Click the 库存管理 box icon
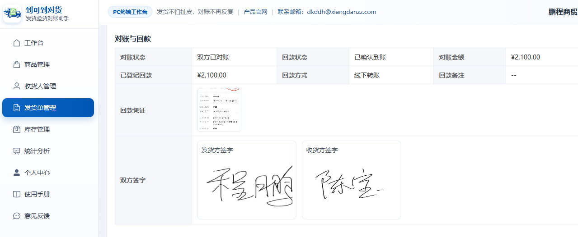The image size is (578, 237). tap(17, 129)
